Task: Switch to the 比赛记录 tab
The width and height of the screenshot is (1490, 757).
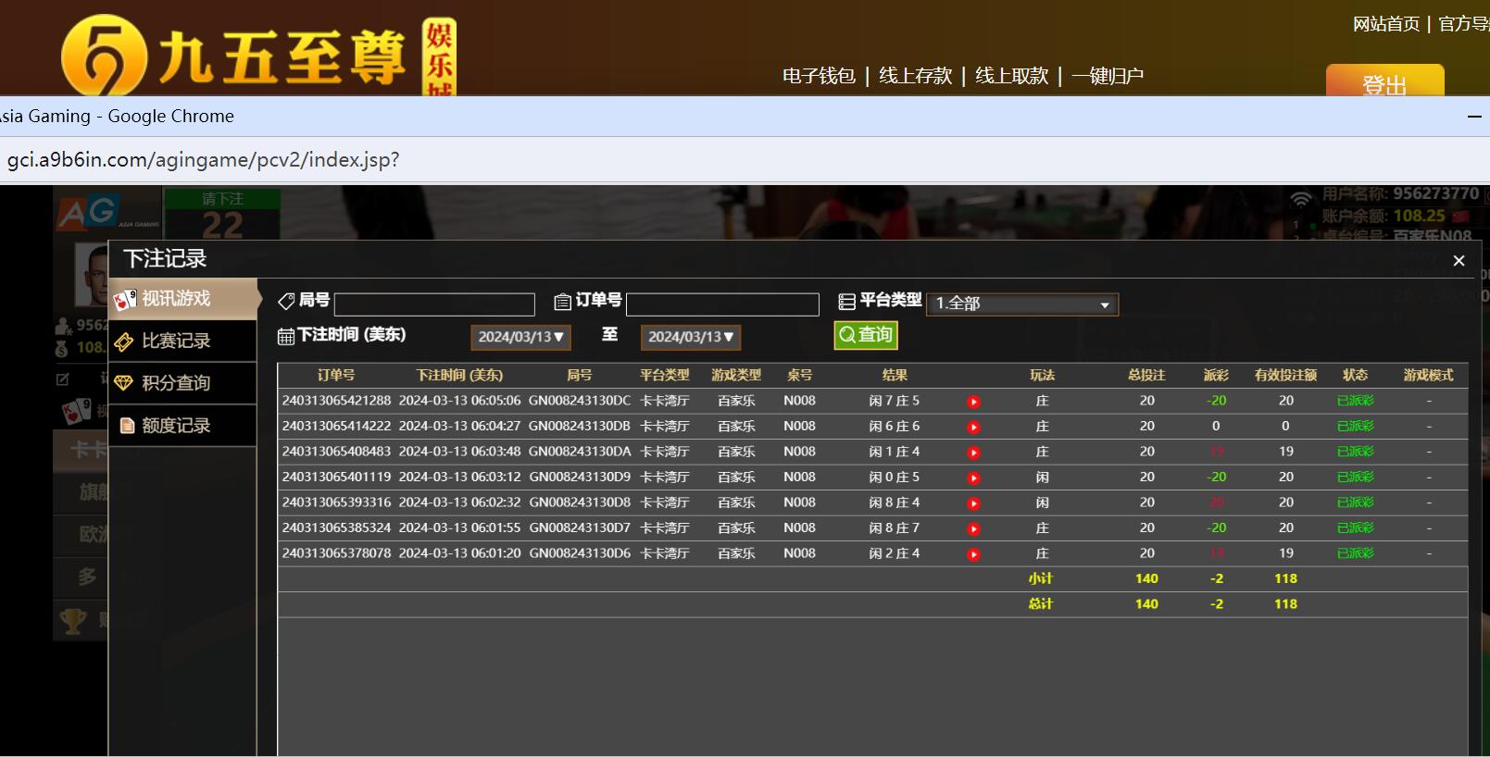Action: [x=182, y=341]
